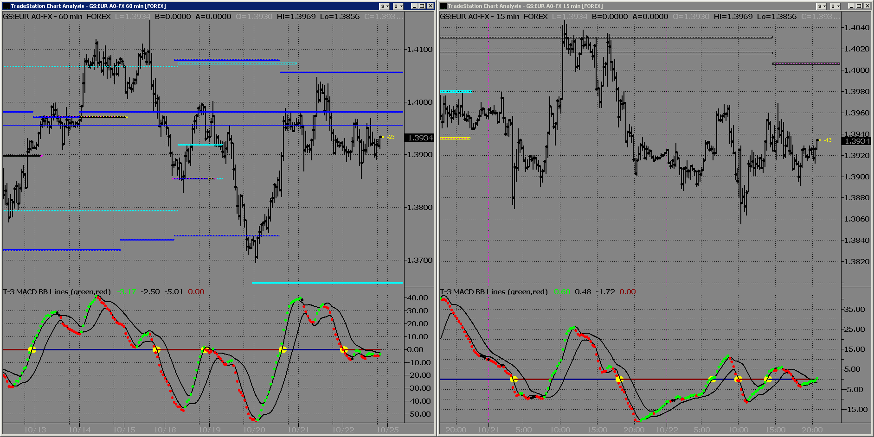The width and height of the screenshot is (874, 437).
Task: Open the I dropdown in the 15 min chart window
Action: pyautogui.click(x=835, y=6)
